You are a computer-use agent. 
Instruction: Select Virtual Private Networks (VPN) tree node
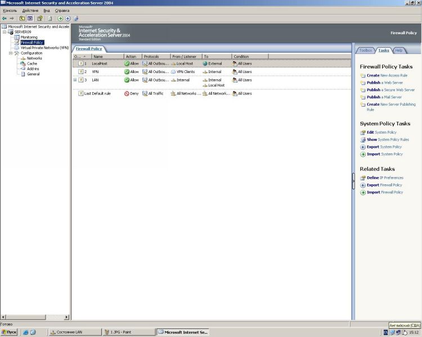(x=44, y=48)
